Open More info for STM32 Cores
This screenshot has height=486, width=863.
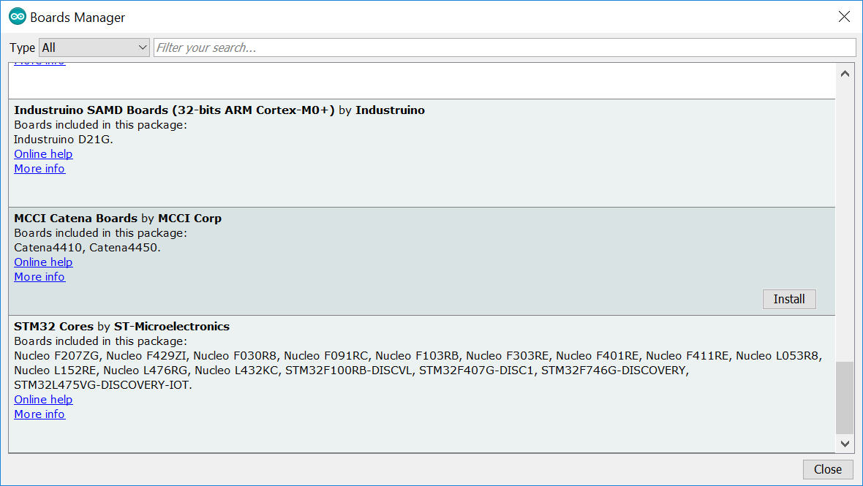(39, 414)
